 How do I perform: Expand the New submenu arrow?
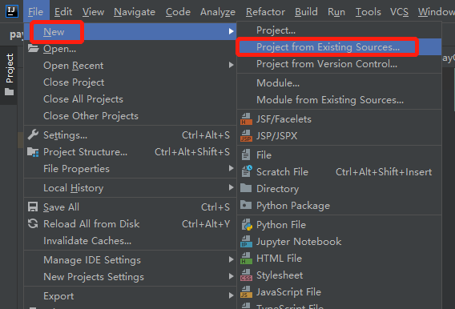(x=231, y=31)
